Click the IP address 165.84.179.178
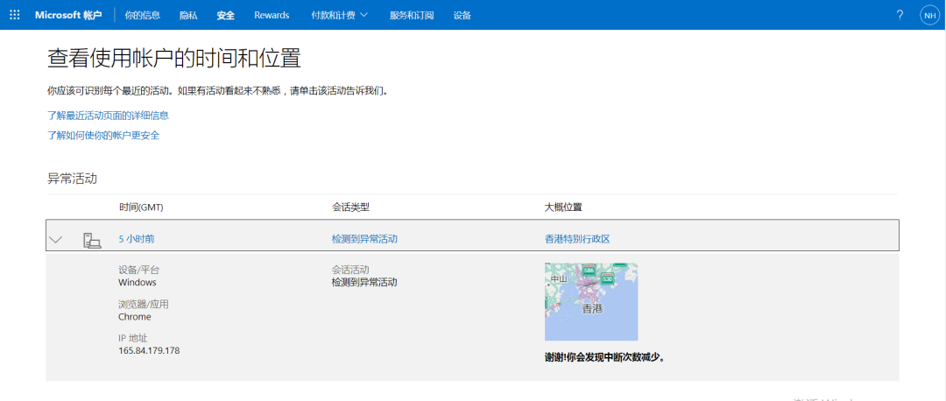The image size is (946, 401). coord(149,350)
